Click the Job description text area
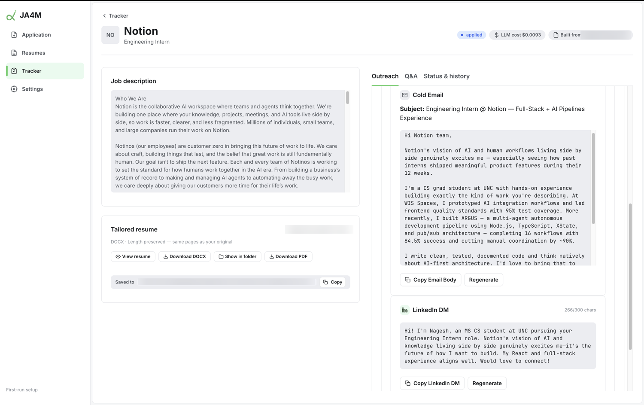The image size is (644, 405). (228, 141)
